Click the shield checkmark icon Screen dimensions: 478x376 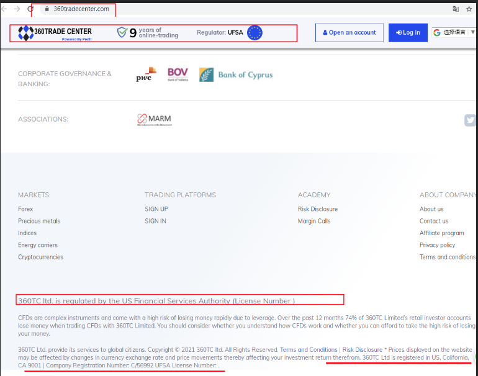pos(122,32)
